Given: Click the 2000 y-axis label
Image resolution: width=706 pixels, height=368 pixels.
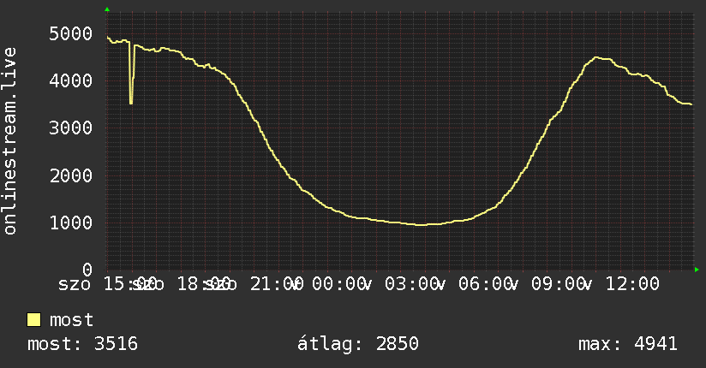Looking at the screenshot, I should coord(71,175).
